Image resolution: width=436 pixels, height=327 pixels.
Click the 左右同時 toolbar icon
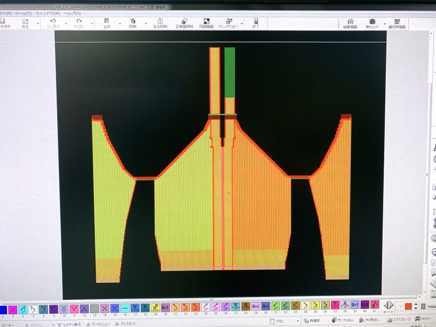coord(159,23)
